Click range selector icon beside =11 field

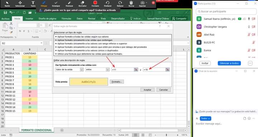click(136, 69)
